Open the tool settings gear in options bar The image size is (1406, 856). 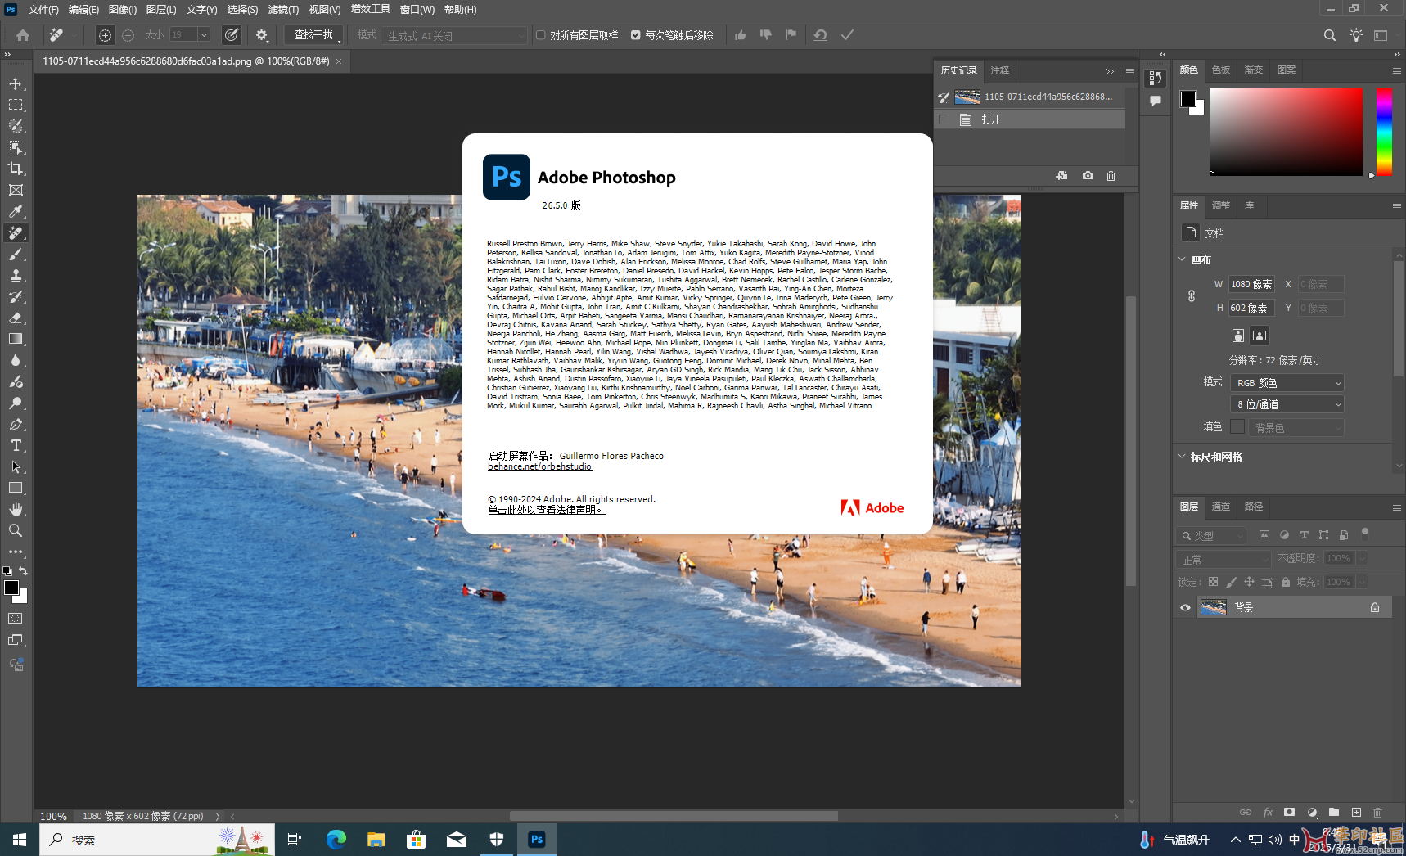pos(262,35)
